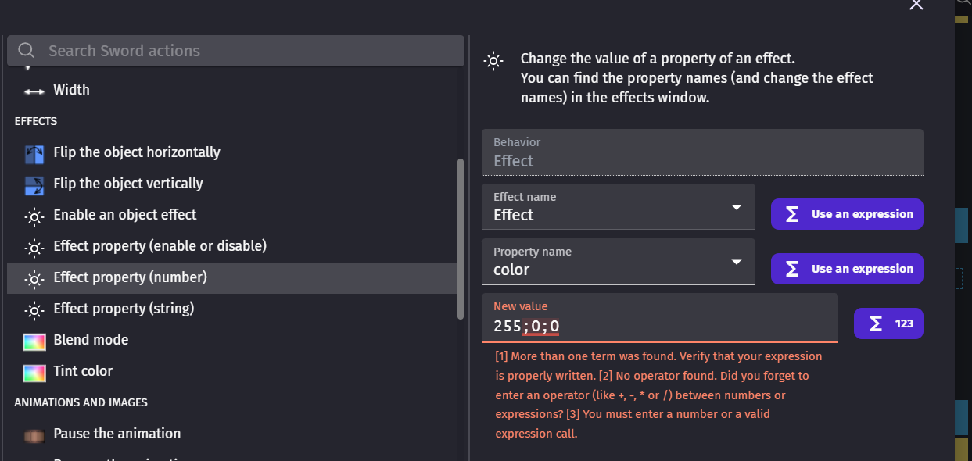The image size is (972, 461).
Task: Click the magnifier icon in the search bar
Action: [x=26, y=50]
